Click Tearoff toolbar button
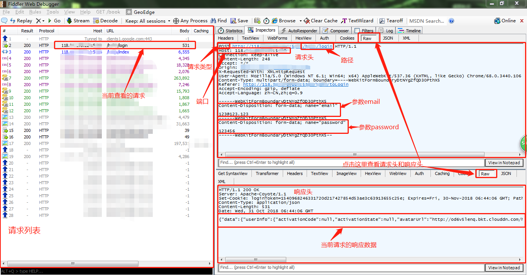The height and width of the screenshot is (275, 527). [x=391, y=21]
